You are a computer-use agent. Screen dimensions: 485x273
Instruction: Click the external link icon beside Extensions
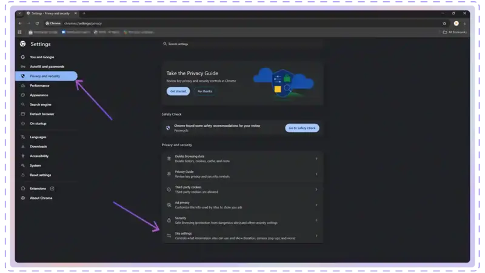(52, 189)
